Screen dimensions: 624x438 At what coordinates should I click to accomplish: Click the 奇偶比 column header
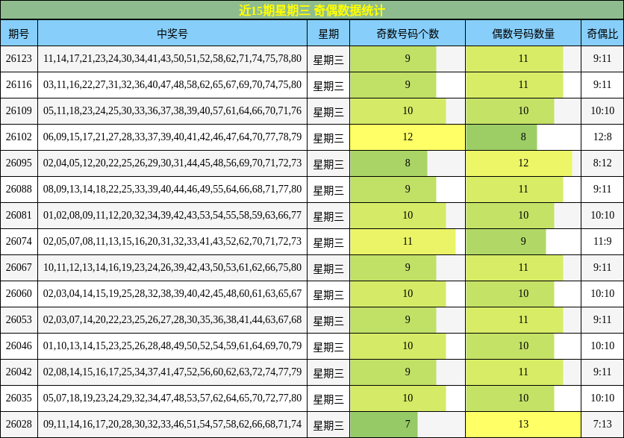602,34
